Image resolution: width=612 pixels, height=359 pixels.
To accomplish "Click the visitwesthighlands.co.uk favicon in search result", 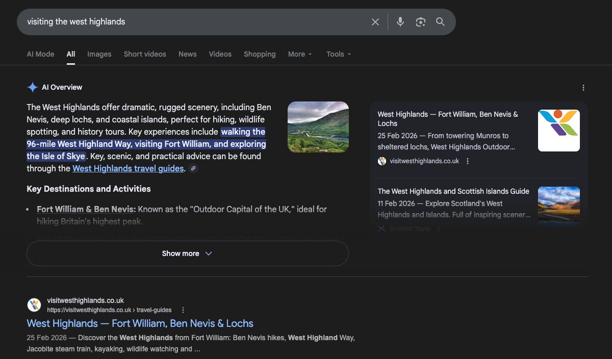I will pyautogui.click(x=34, y=305).
